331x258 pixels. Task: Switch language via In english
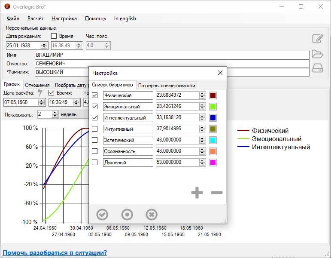[125, 18]
